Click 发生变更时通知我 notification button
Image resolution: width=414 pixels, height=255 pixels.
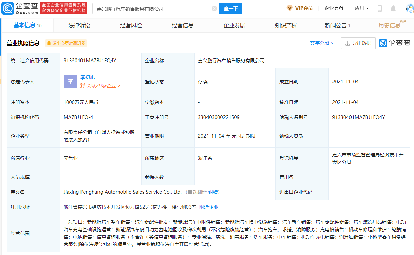pyautogui.click(x=66, y=43)
